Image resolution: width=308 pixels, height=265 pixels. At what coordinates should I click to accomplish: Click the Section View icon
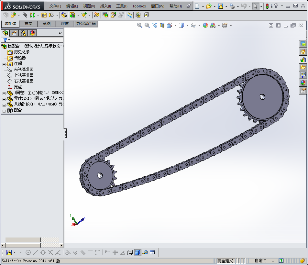[162, 25]
